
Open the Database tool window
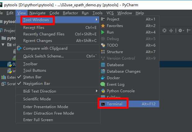tap(129, 65)
